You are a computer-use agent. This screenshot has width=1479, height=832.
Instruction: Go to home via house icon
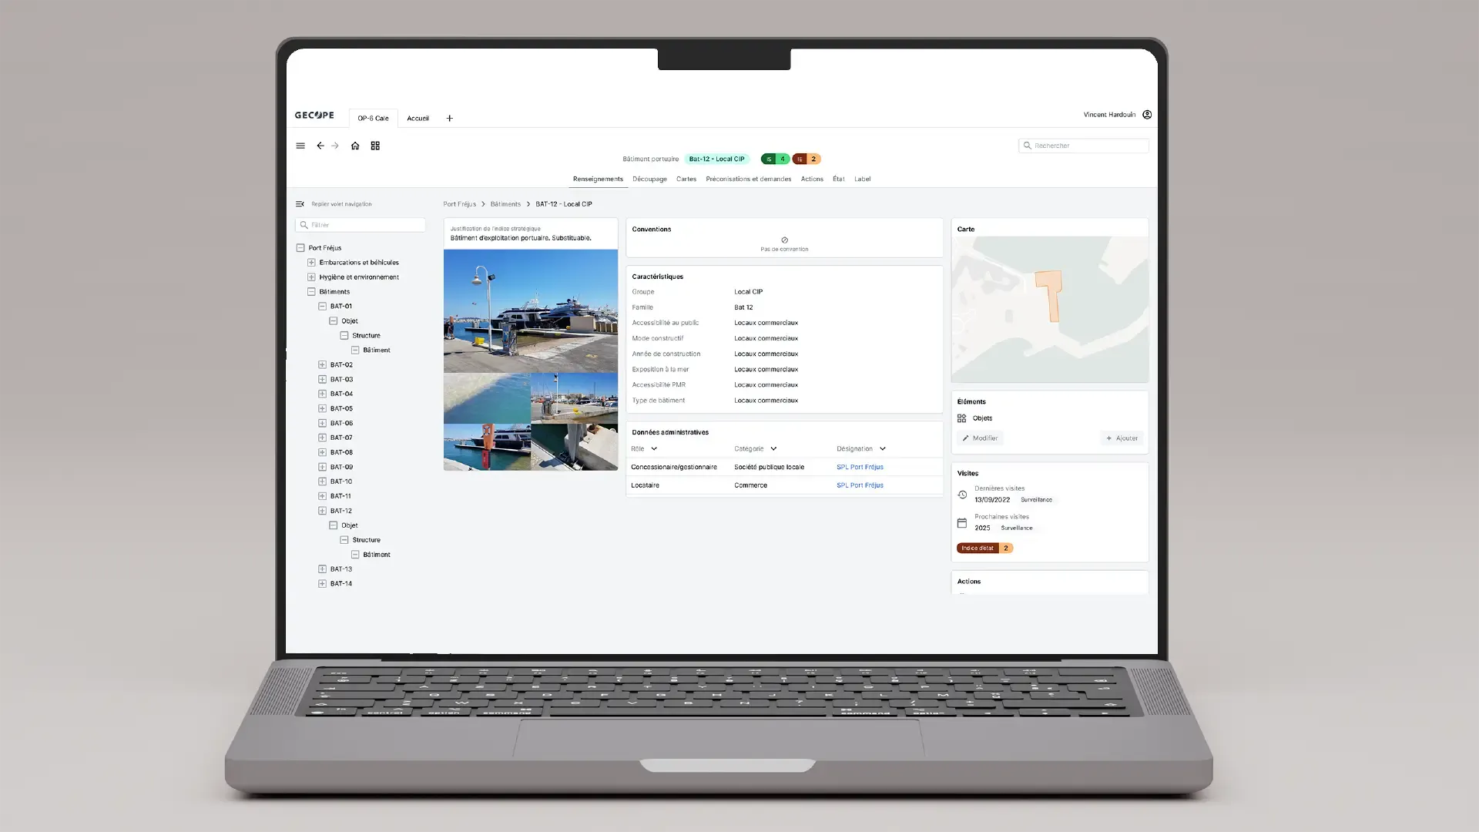355,146
